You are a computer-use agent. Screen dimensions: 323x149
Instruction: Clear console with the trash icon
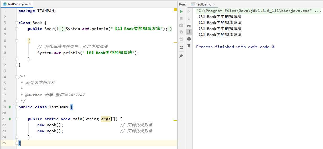click(189, 46)
